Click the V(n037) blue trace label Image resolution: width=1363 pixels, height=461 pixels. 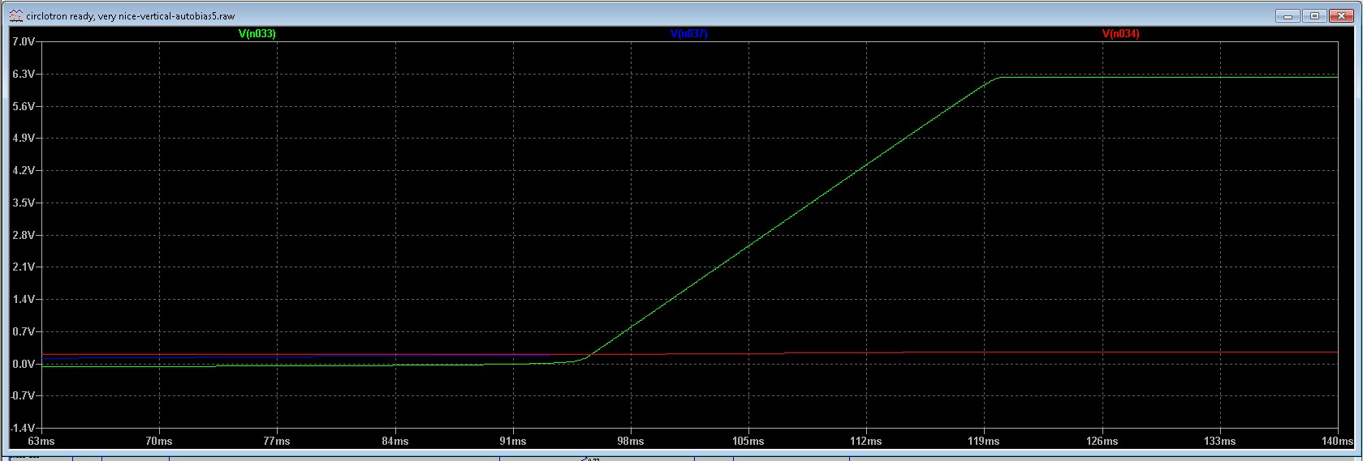click(688, 34)
